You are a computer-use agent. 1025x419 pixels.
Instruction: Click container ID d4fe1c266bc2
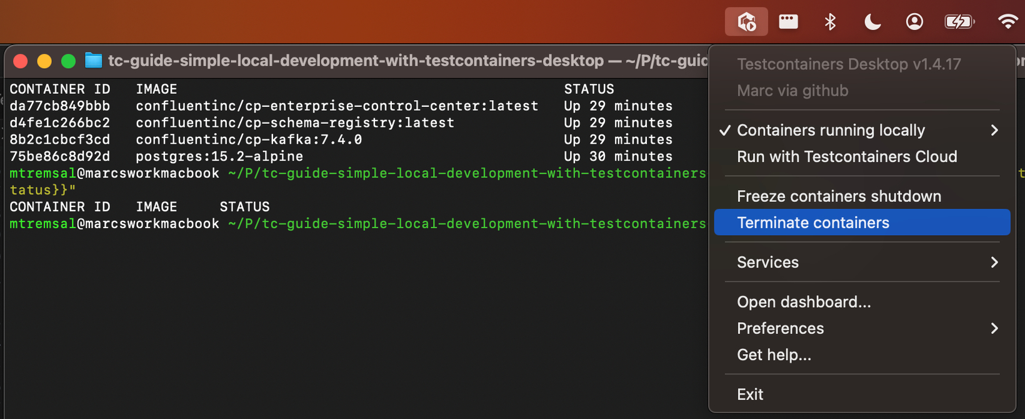[x=60, y=123]
